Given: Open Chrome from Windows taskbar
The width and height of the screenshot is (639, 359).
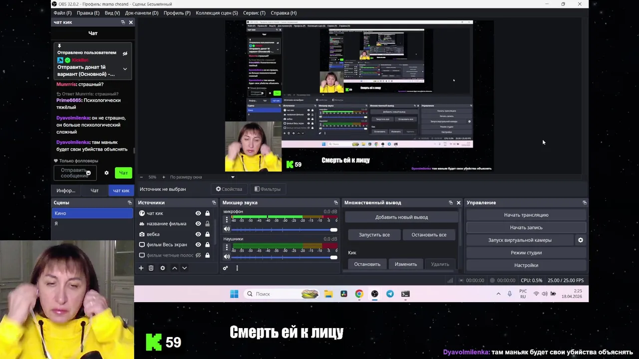Looking at the screenshot, I should (x=359, y=294).
